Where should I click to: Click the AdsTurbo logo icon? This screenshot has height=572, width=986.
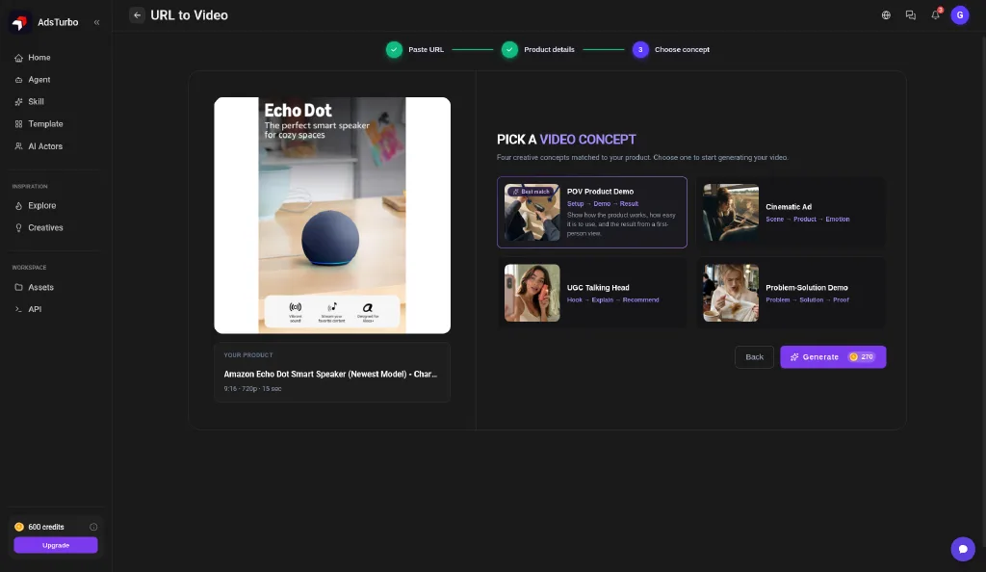click(19, 22)
